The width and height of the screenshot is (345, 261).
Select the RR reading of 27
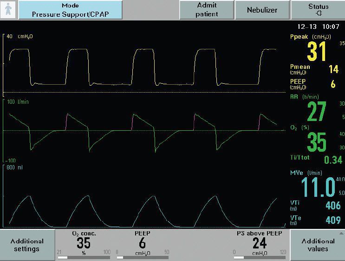[x=317, y=112]
